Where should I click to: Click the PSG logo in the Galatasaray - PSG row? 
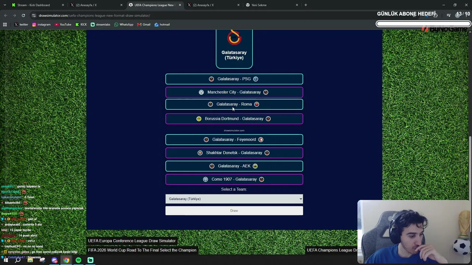coord(256,79)
